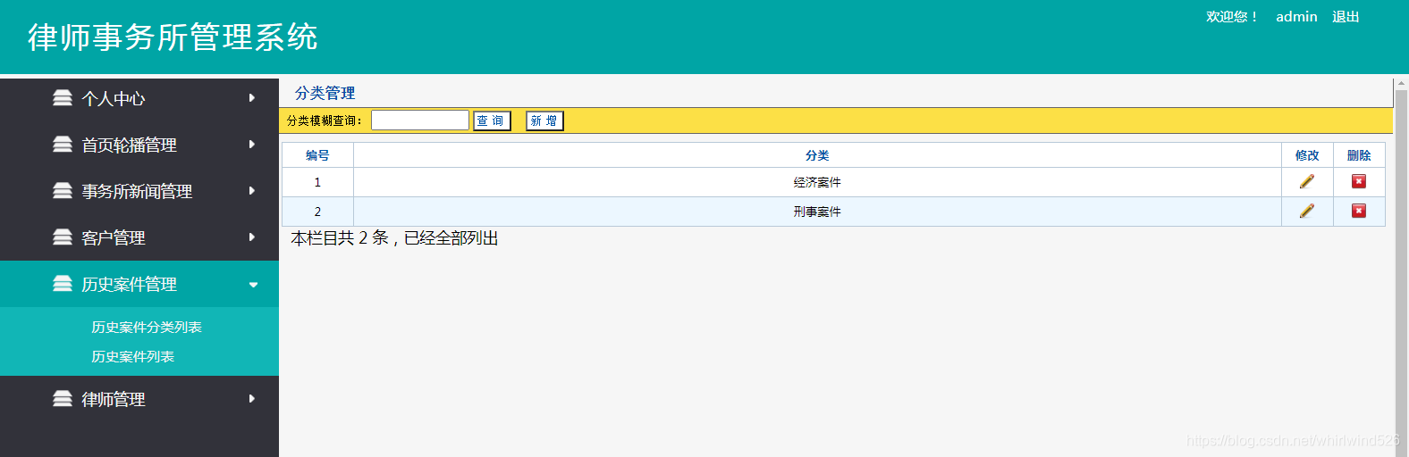Select the 经济案件 category cell
1409x457 pixels.
(817, 182)
